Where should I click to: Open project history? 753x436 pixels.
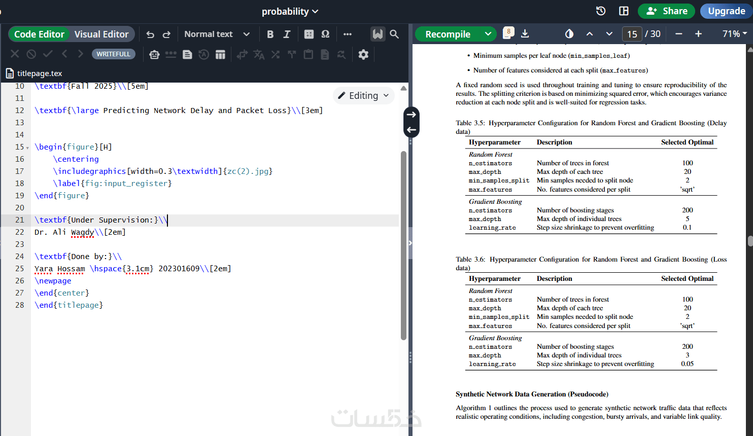pos(601,11)
